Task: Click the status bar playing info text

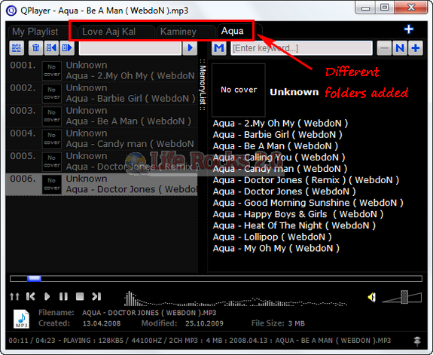Action: 200,341
